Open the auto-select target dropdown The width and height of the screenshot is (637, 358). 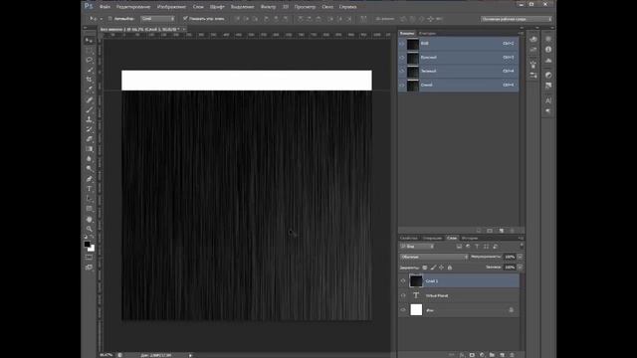[158, 19]
